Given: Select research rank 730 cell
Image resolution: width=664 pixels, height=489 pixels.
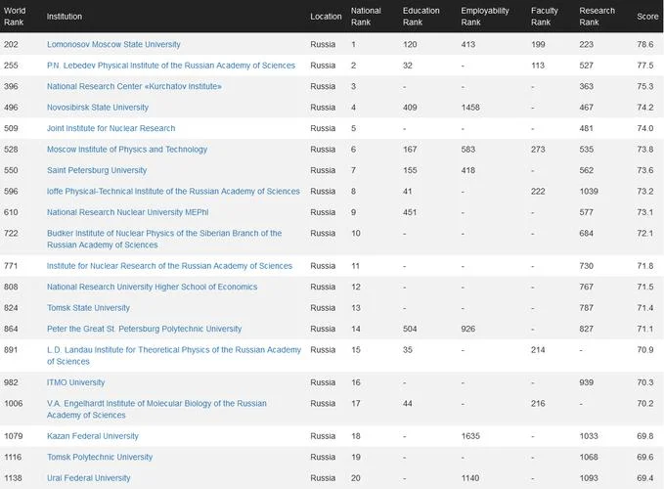Looking at the screenshot, I should point(587,266).
